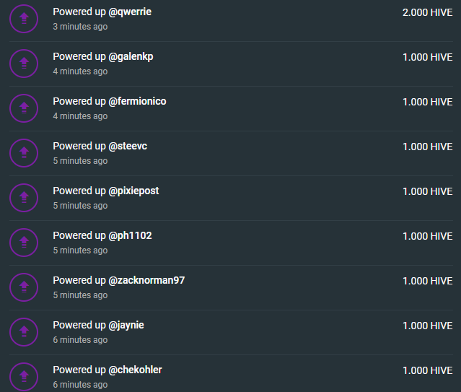Select the Powered up @steevc entry
This screenshot has width=461, height=392.
click(100, 147)
